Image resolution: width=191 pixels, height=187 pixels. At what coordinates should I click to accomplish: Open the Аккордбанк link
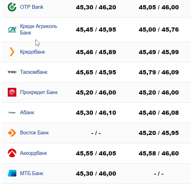(x=33, y=153)
